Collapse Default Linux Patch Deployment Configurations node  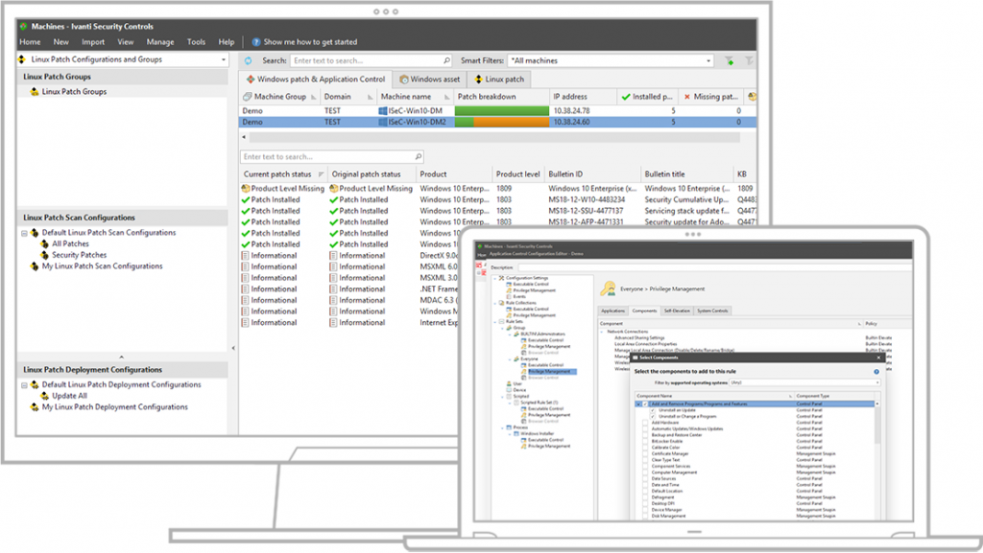[24, 385]
